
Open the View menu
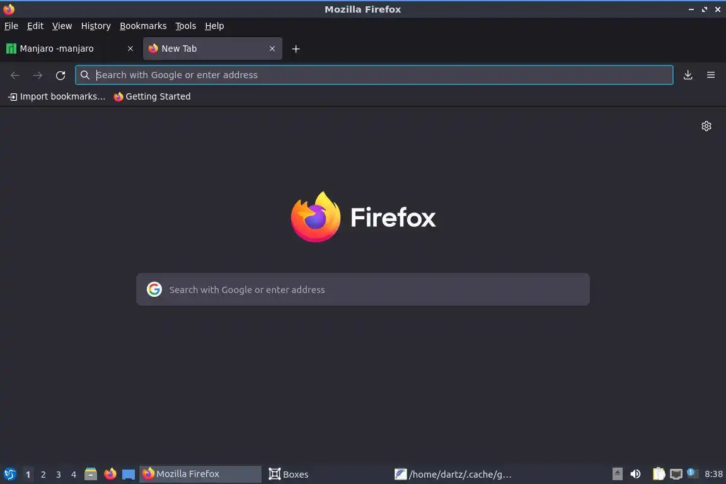pyautogui.click(x=62, y=26)
